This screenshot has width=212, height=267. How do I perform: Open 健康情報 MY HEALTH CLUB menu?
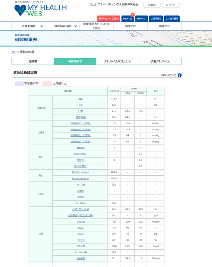96,26
